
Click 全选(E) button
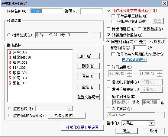88,87
